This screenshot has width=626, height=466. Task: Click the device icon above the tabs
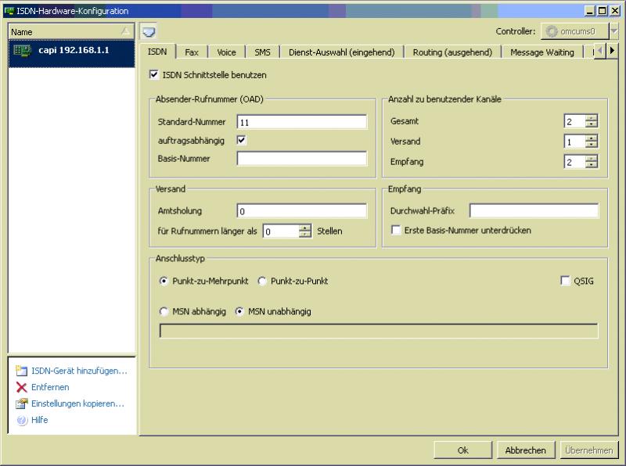click(149, 32)
